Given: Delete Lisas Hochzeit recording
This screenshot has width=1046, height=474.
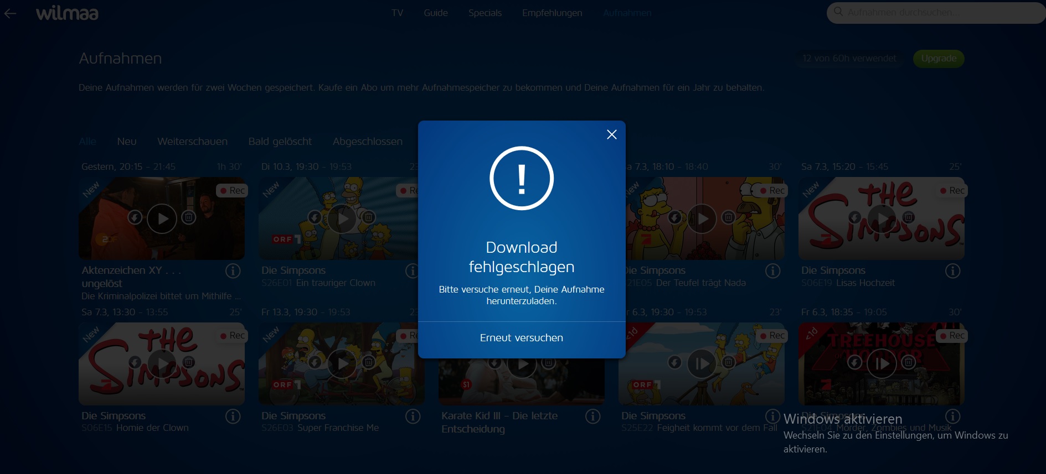Looking at the screenshot, I should tap(909, 217).
